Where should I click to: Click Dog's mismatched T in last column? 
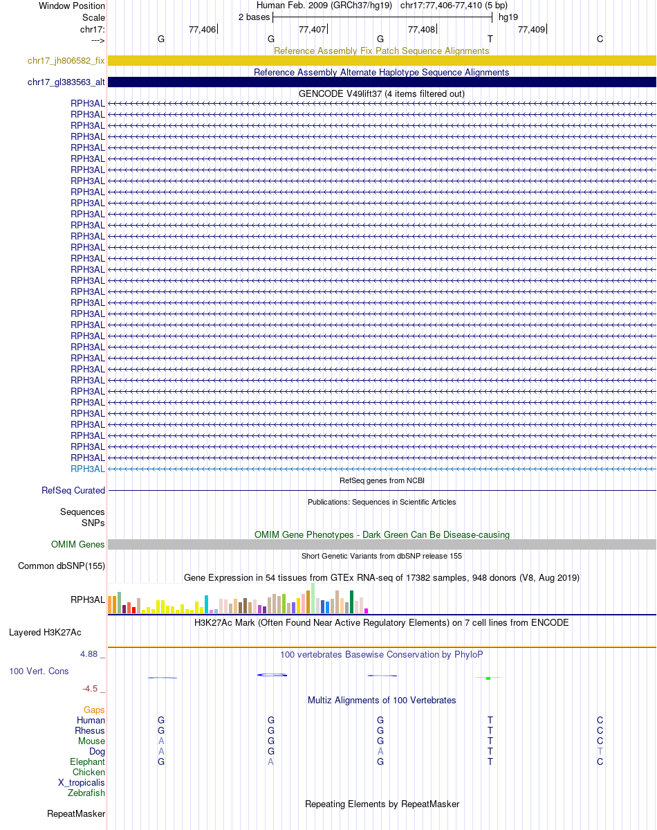click(x=600, y=752)
